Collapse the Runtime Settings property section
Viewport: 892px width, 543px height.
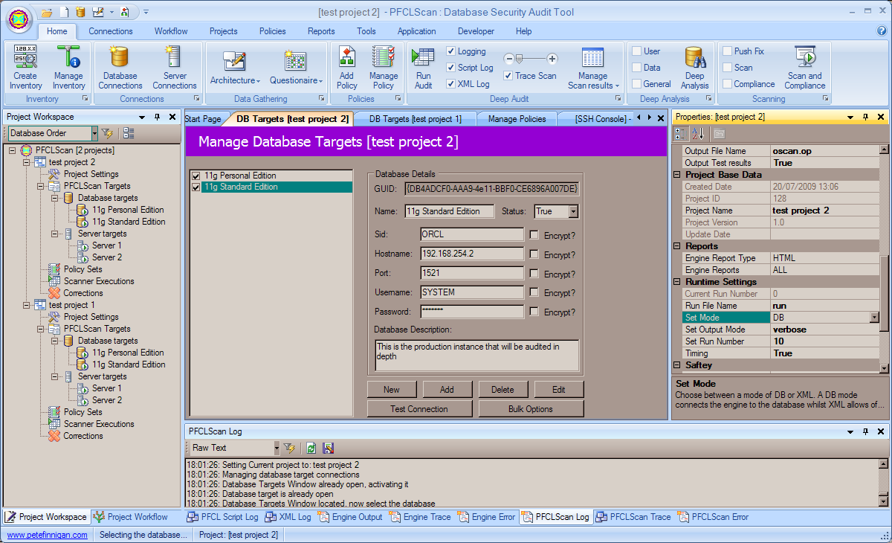[677, 282]
